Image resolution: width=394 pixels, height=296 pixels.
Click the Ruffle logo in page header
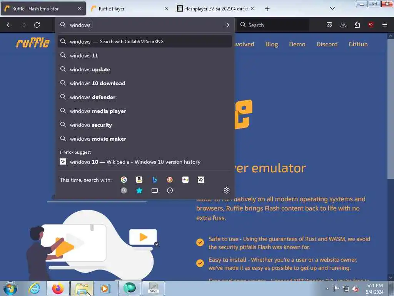pos(33,43)
